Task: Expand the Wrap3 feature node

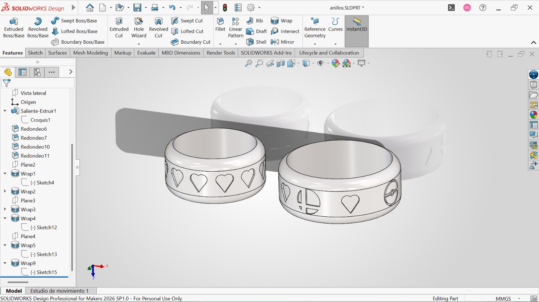Action: point(5,209)
